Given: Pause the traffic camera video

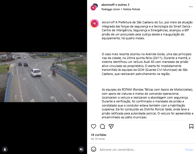Looking at the screenshot, I should [43, 77].
